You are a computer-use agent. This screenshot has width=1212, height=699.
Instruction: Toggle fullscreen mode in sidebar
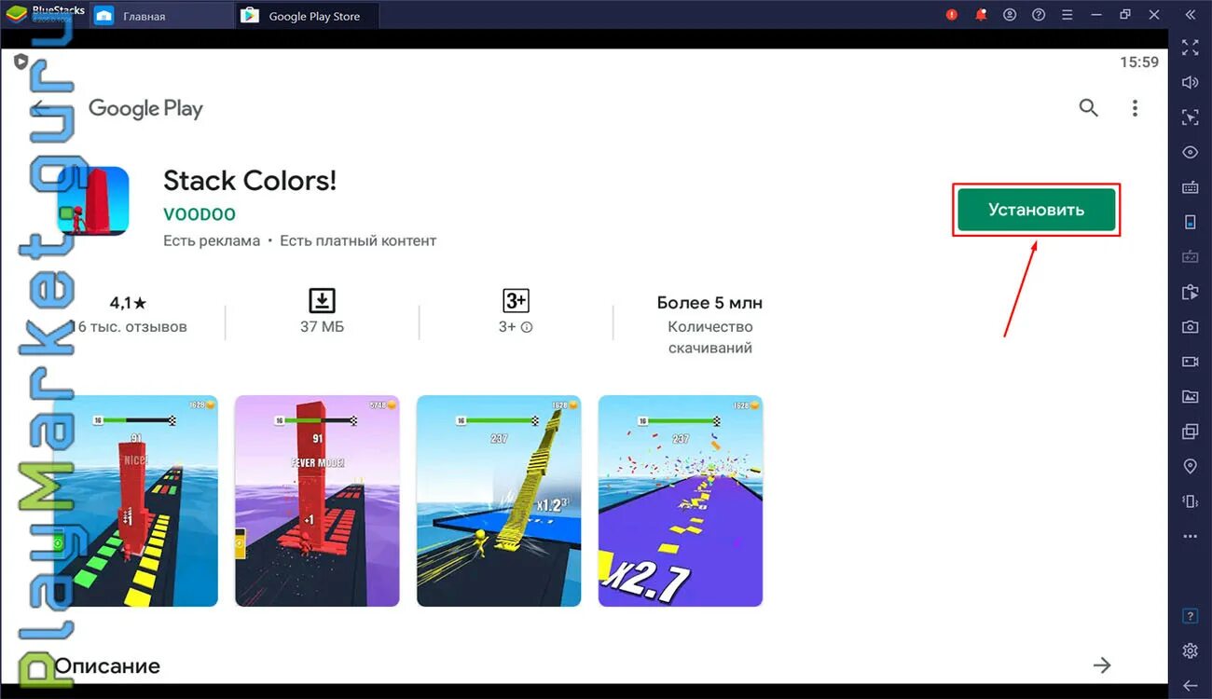pyautogui.click(x=1190, y=48)
